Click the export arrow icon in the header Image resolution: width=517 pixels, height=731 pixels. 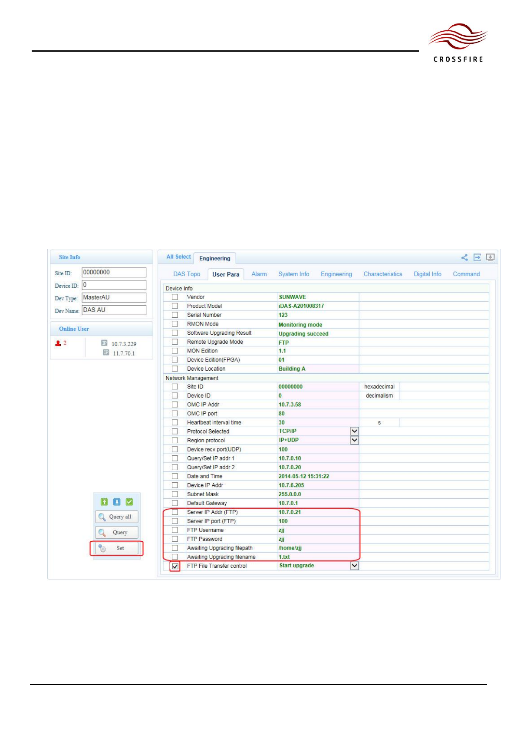point(477,257)
